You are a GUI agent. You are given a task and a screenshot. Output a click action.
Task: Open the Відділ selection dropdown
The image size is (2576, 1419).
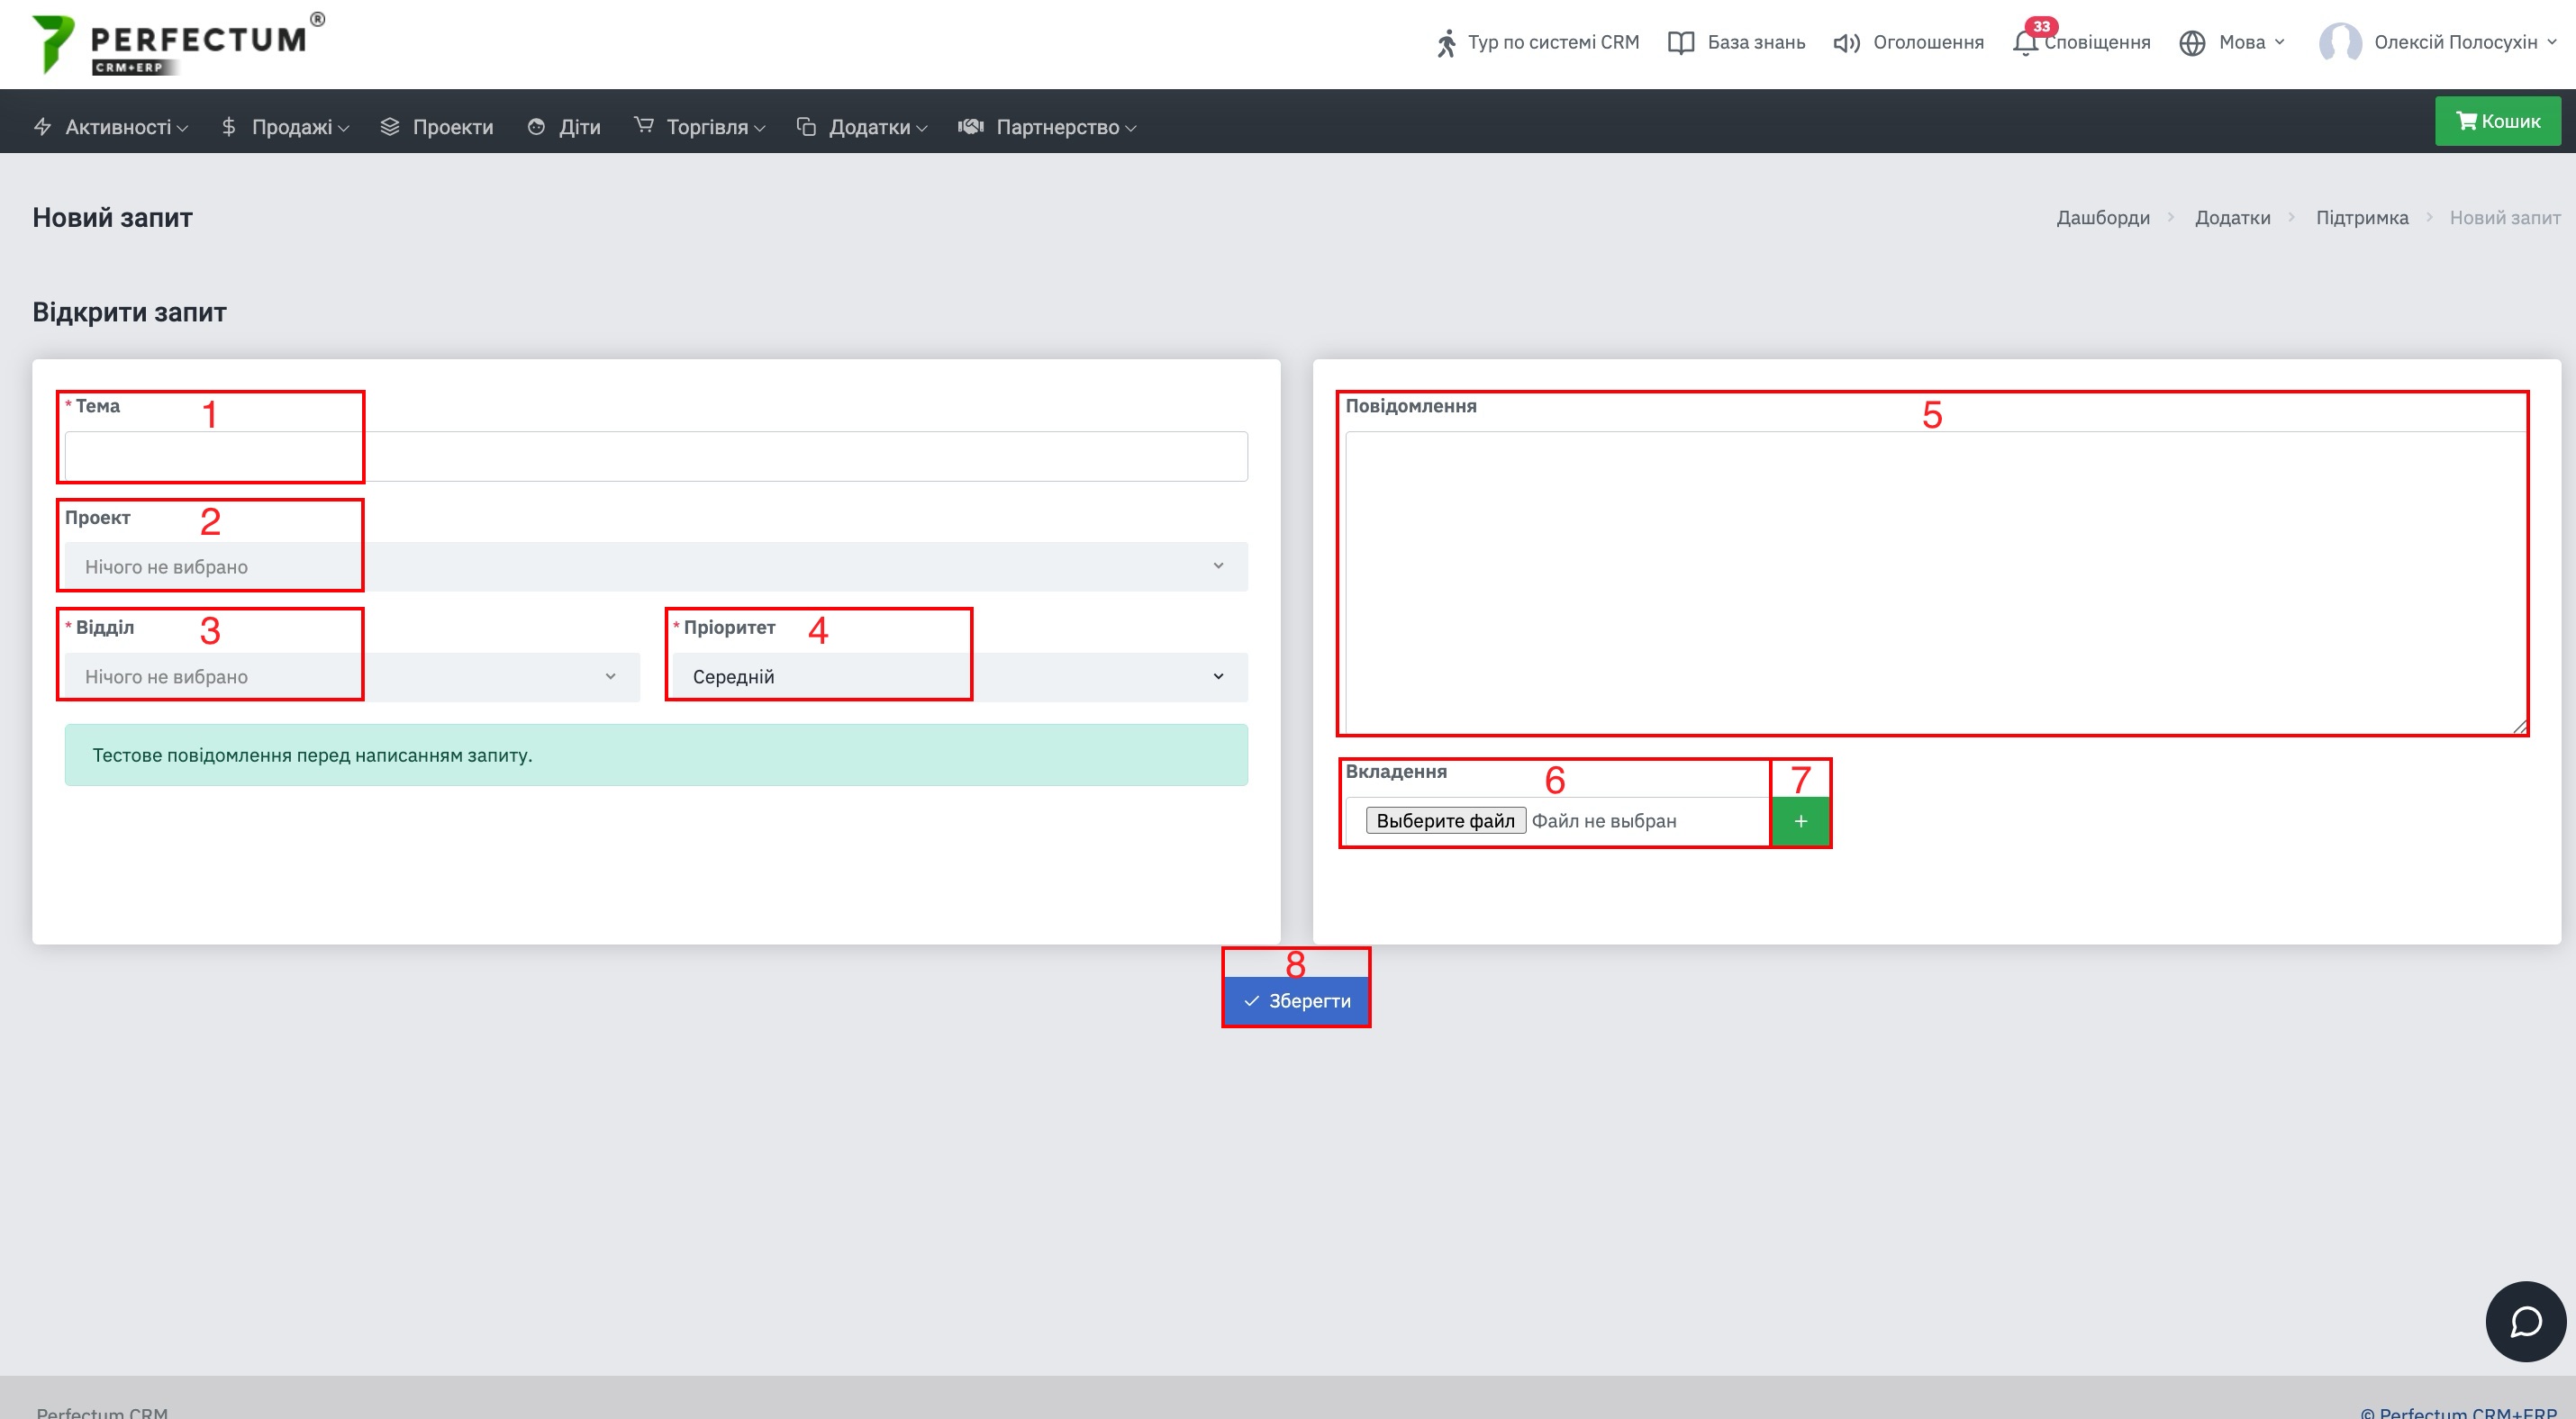(352, 676)
